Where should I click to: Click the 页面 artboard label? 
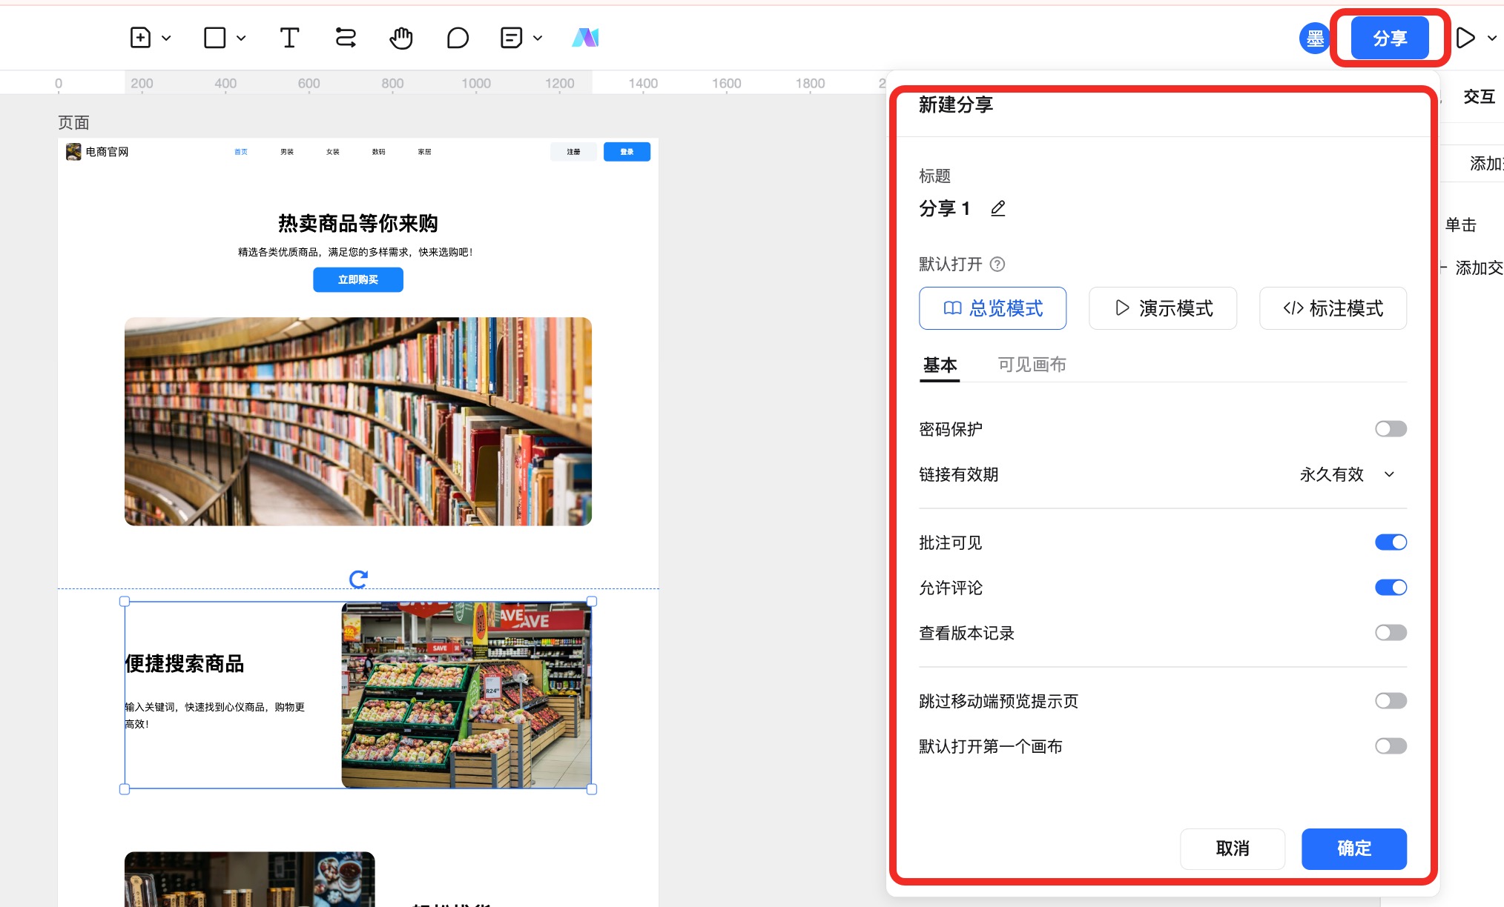click(73, 122)
